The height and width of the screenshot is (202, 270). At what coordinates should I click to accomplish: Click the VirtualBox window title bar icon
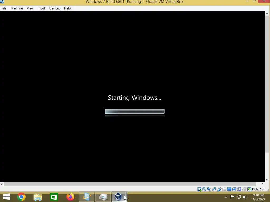click(x=2, y=2)
